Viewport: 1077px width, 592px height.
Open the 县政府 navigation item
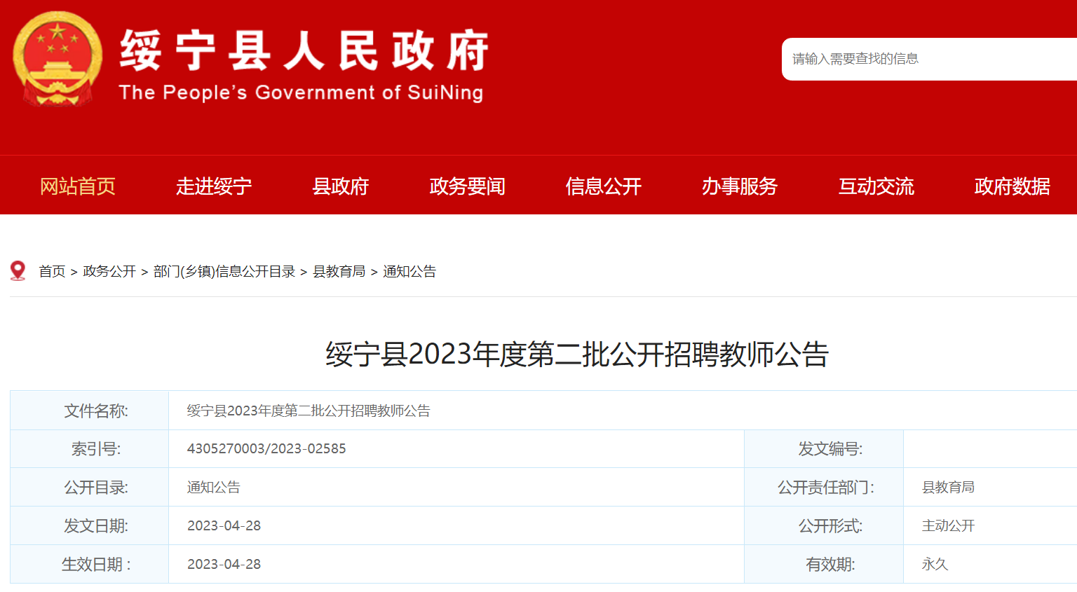(341, 186)
